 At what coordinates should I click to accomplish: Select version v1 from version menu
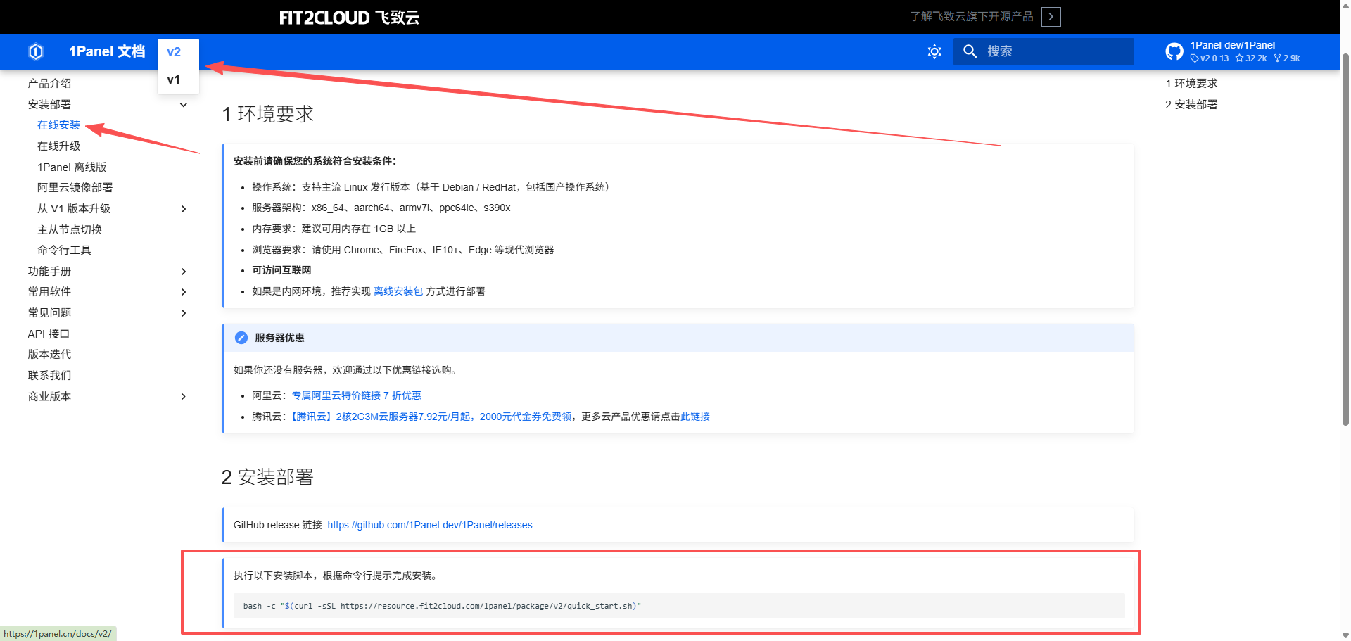pos(174,80)
